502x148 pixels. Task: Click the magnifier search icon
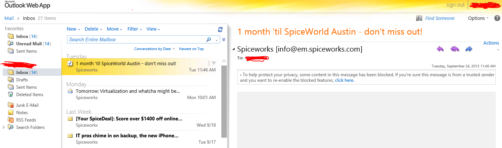[208, 39]
